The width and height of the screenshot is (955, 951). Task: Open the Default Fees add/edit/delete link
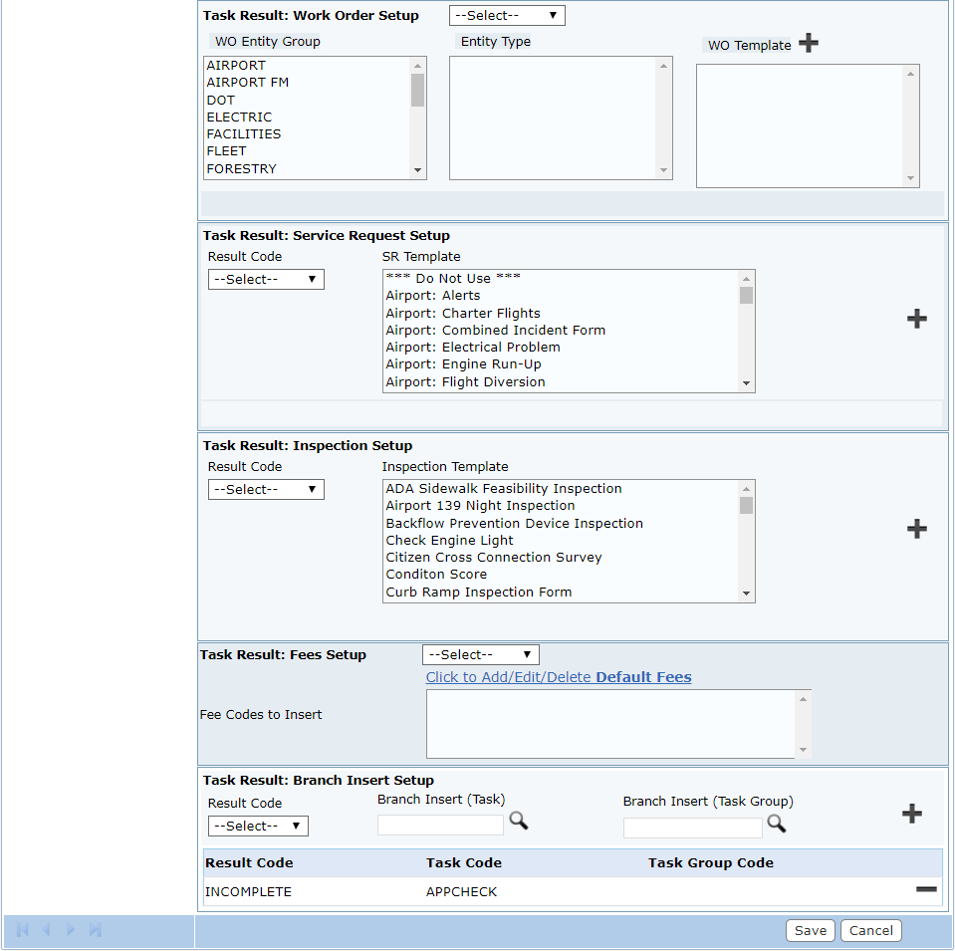tap(559, 677)
